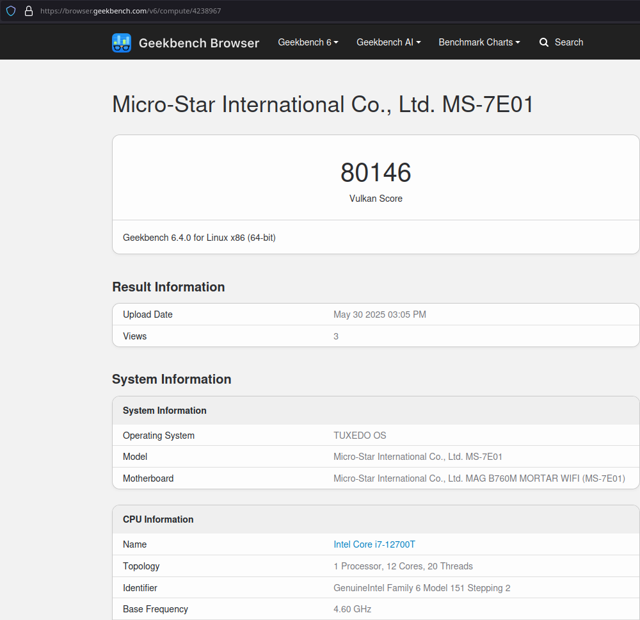This screenshot has height=620, width=640.
Task: Click the Operating System label
Action: click(x=159, y=436)
